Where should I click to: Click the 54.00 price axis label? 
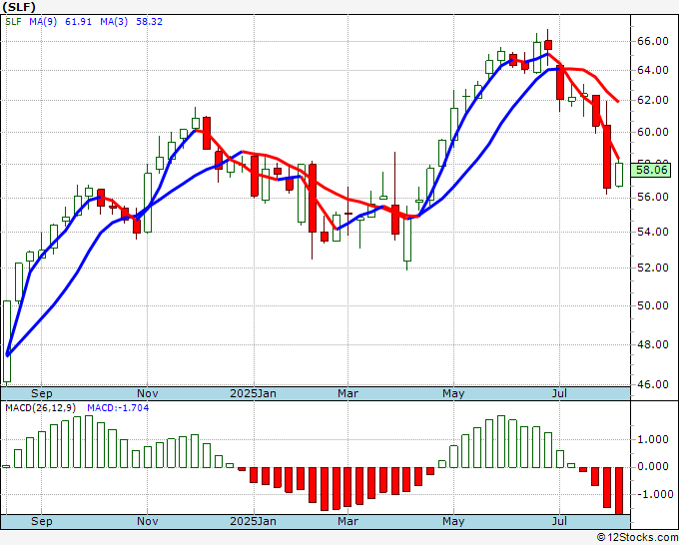pyautogui.click(x=653, y=232)
